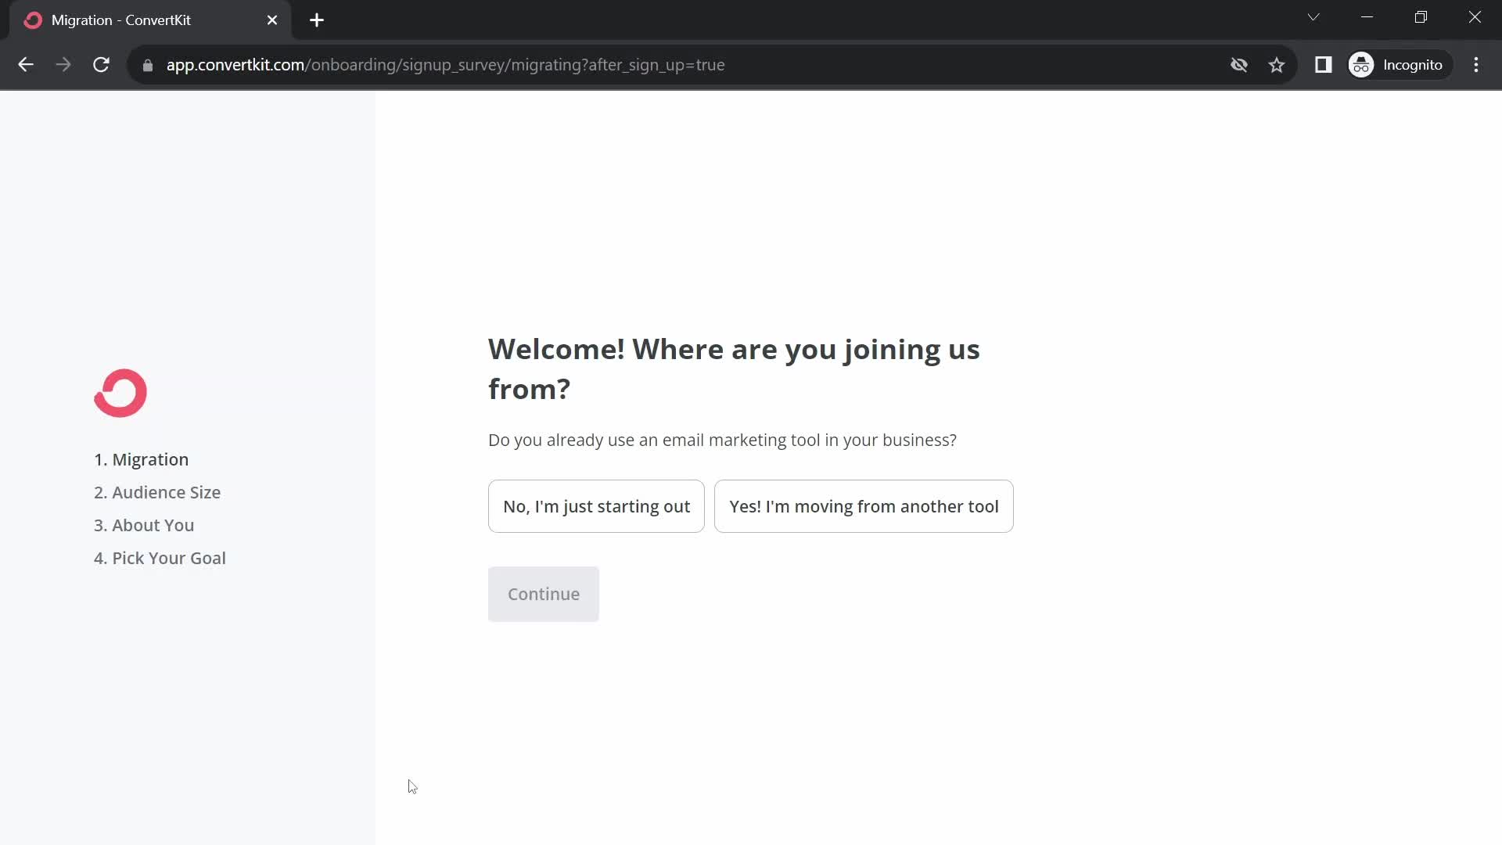Click the Continue button
The height and width of the screenshot is (845, 1502).
point(544,594)
